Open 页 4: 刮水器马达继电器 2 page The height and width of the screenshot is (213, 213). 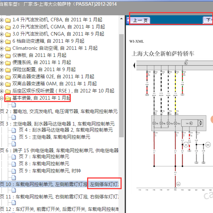point(66,130)
